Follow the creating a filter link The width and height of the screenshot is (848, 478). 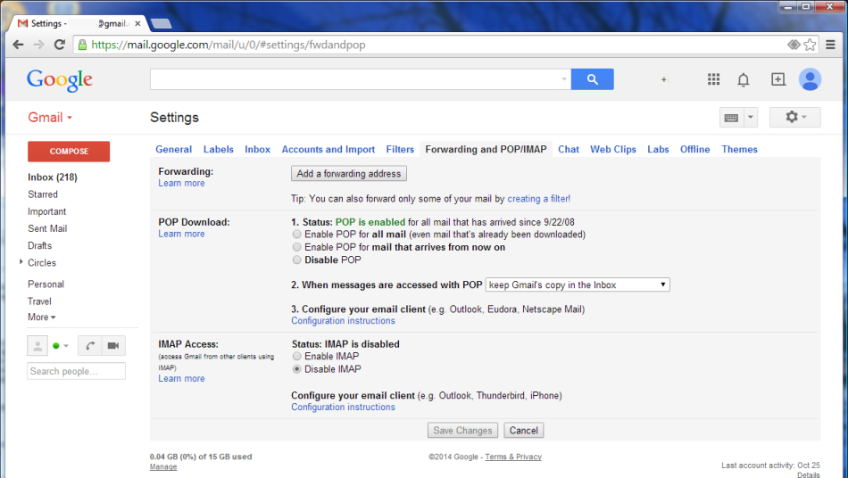point(538,199)
